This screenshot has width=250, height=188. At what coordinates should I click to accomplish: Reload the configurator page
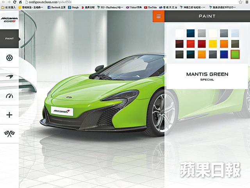pos(15,2)
